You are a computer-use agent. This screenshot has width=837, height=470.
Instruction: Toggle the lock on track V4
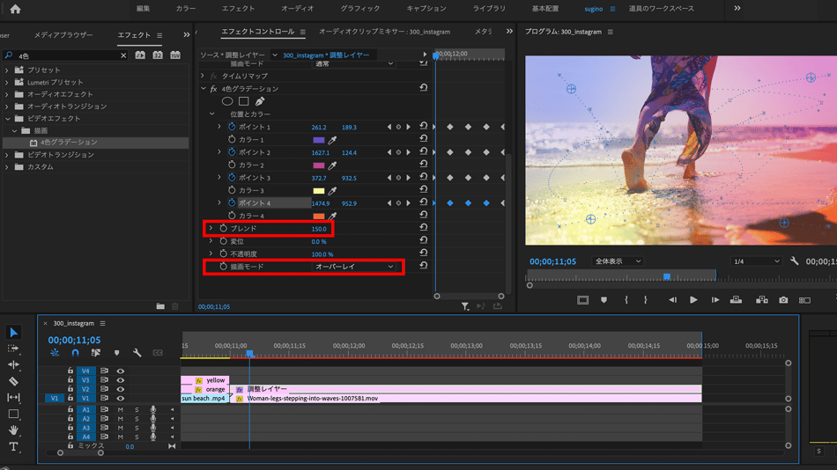coord(70,371)
